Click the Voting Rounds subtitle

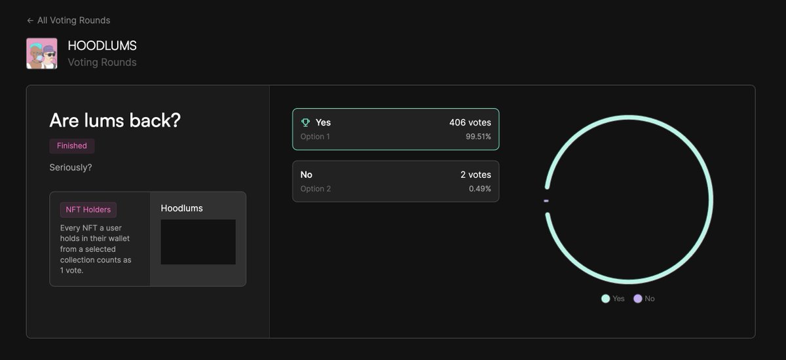102,62
